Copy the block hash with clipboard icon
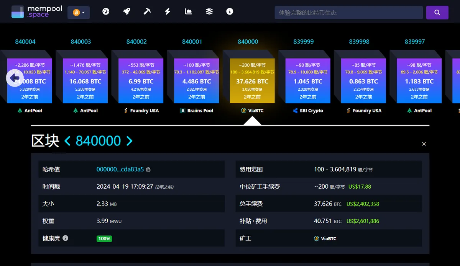 pyautogui.click(x=149, y=169)
